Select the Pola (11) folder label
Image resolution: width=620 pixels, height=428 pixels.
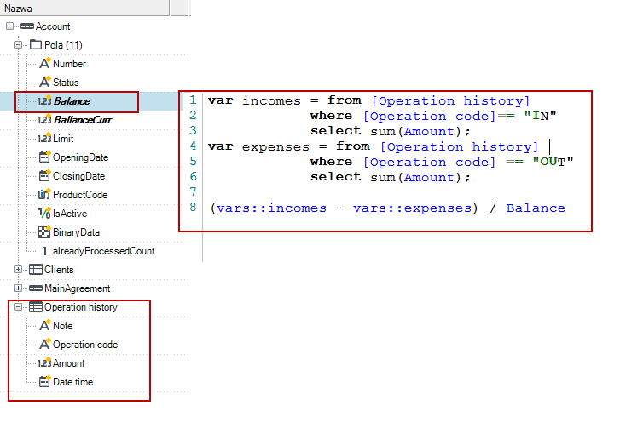(63, 45)
